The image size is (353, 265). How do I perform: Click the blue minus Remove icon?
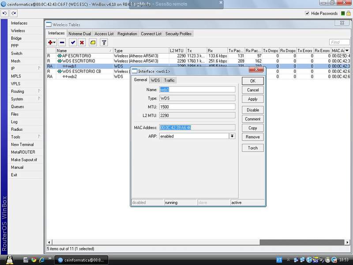(62, 42)
